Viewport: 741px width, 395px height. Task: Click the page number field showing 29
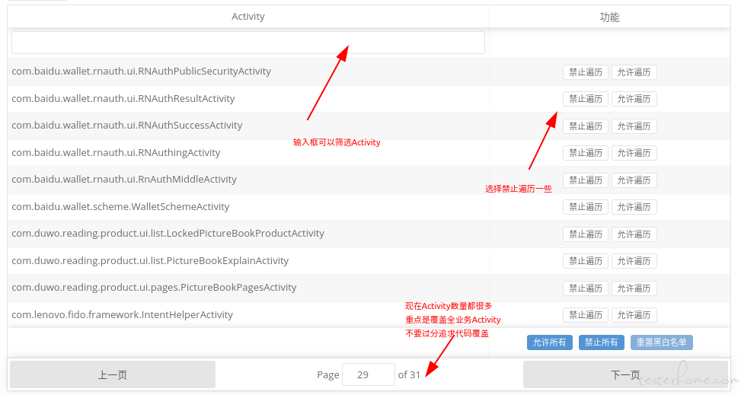click(x=369, y=374)
